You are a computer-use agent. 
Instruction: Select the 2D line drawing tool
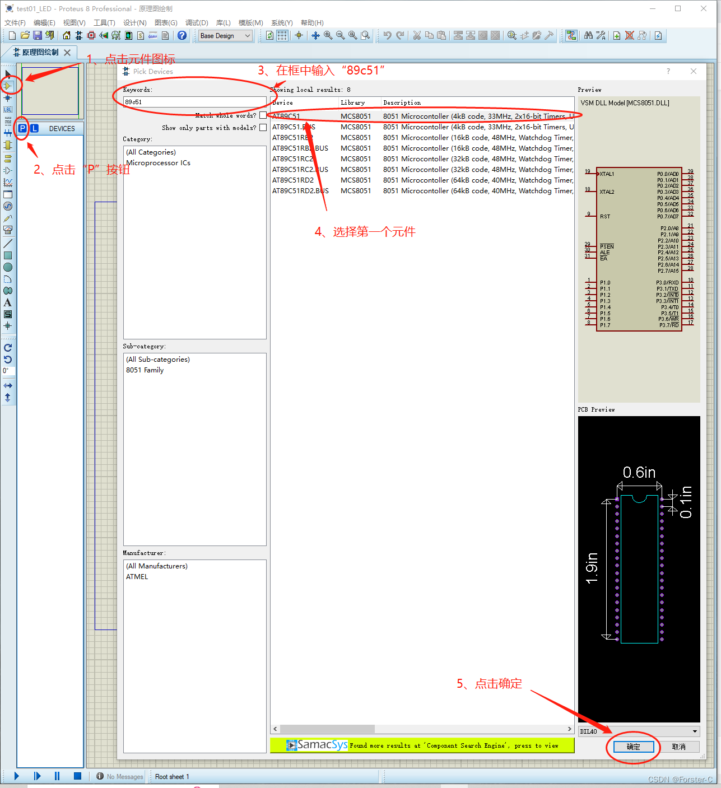tap(8, 244)
